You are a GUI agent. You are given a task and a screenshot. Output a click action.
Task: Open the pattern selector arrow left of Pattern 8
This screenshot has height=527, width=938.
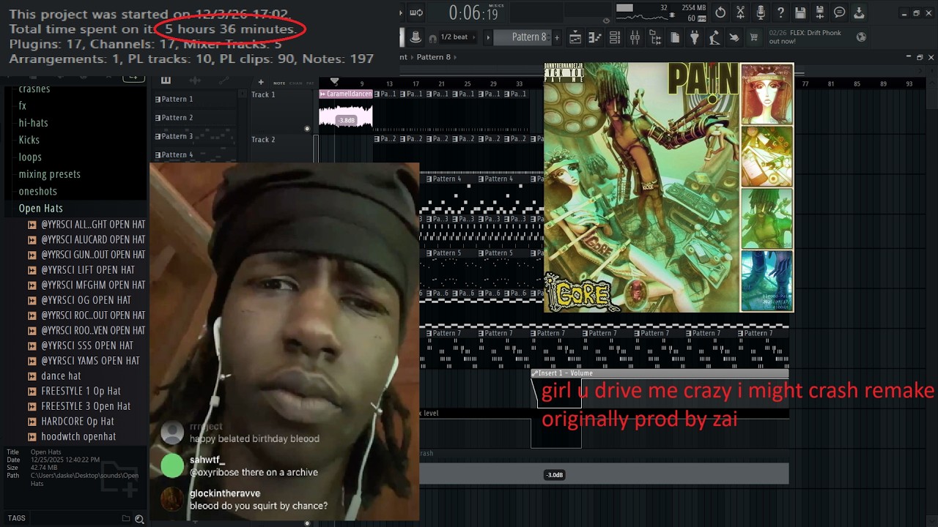point(489,37)
